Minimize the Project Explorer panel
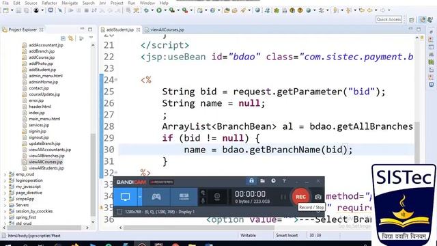The image size is (437, 246). point(82,29)
